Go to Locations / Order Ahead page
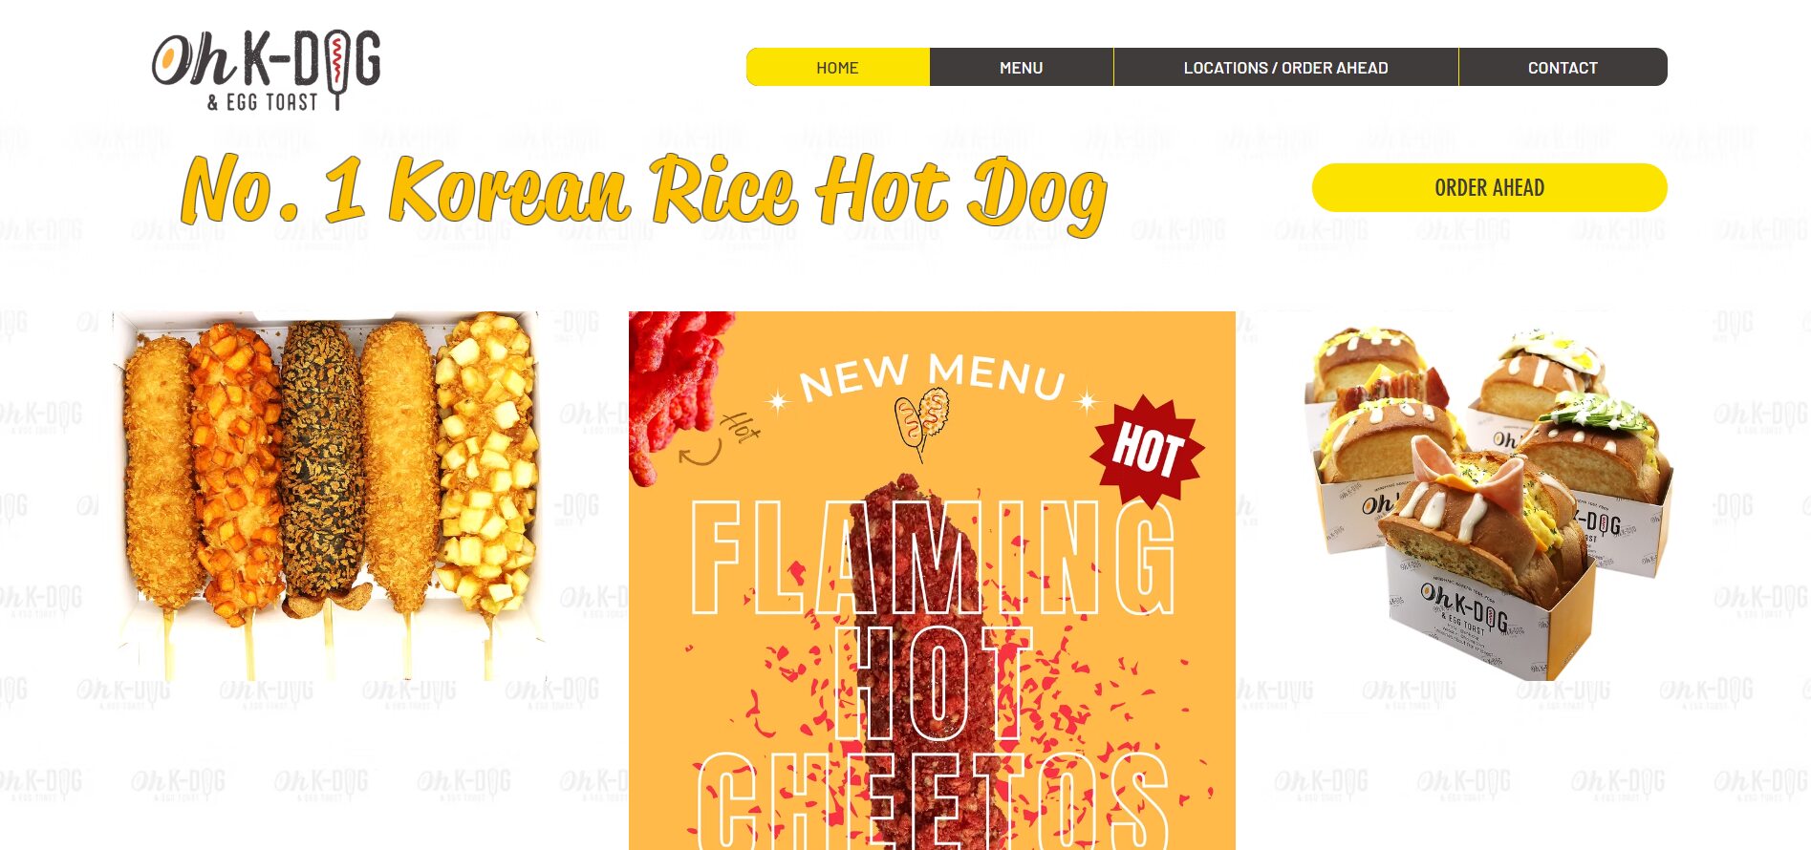 click(1285, 68)
